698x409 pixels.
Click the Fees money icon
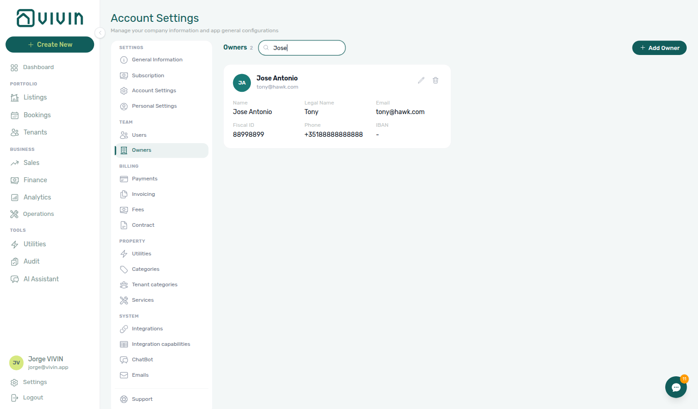pyautogui.click(x=124, y=210)
